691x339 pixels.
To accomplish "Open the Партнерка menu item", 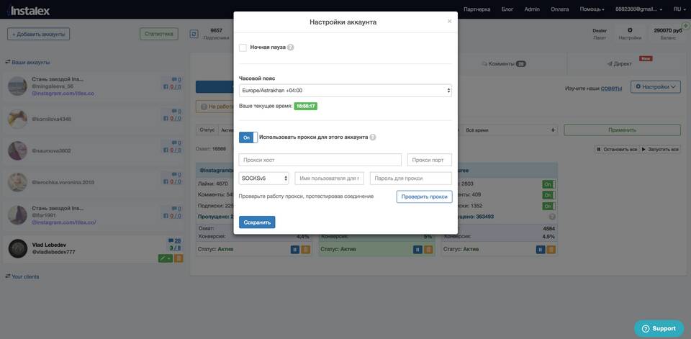I will coord(477,9).
